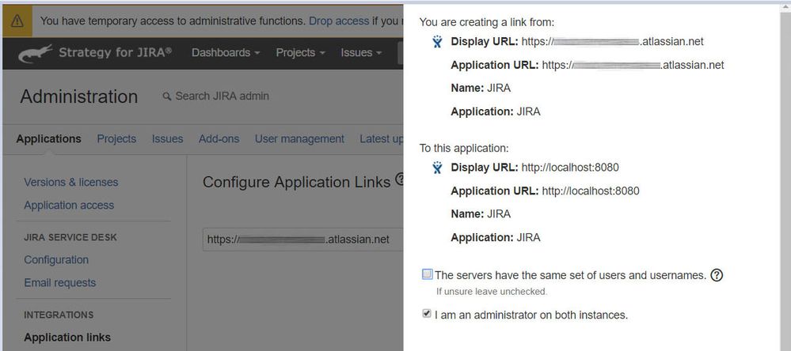Image resolution: width=791 pixels, height=351 pixels.
Task: Click 'http://localhost:8080' next to Display URL
Action: [x=570, y=167]
